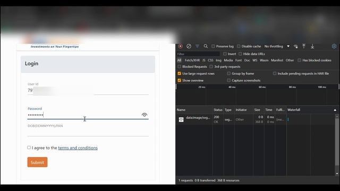Export HAR file download arrow

pos(312,46)
